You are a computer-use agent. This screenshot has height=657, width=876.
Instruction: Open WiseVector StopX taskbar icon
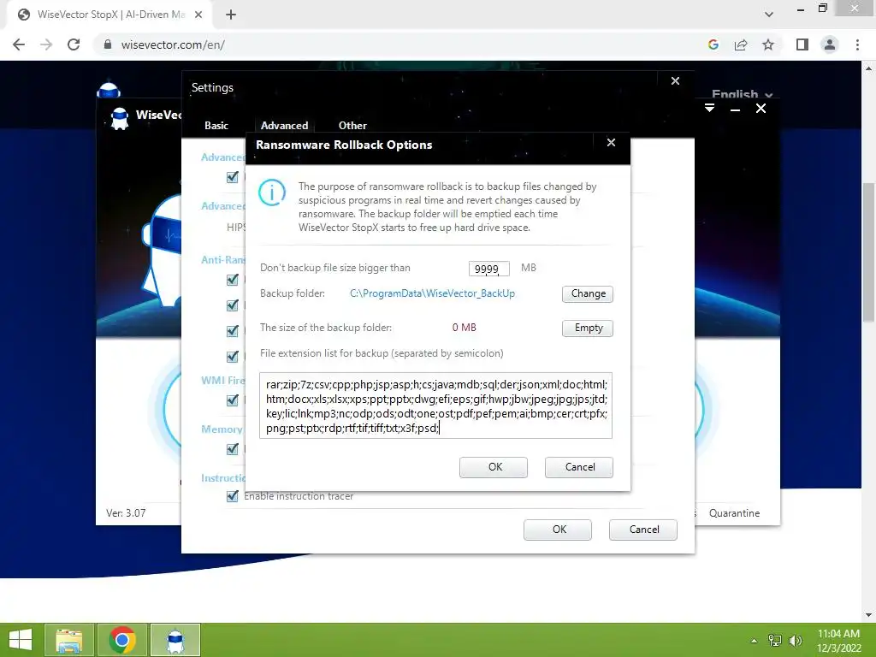[x=175, y=640]
